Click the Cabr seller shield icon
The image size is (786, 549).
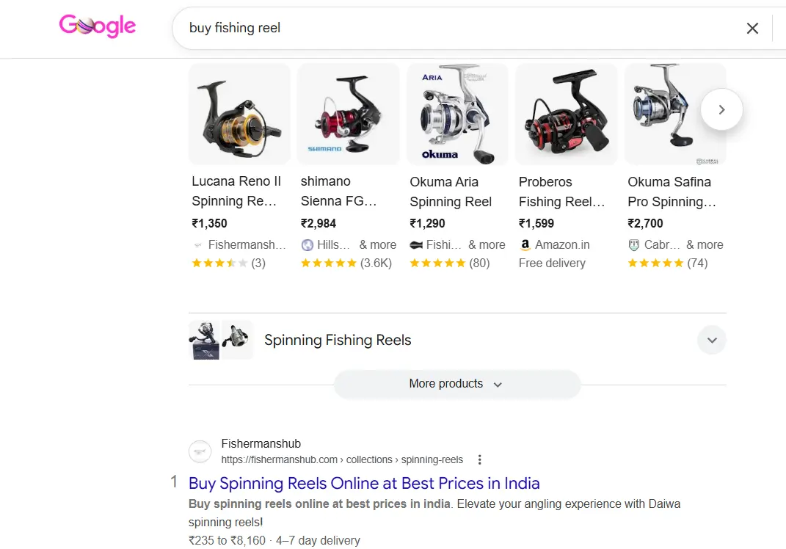tap(634, 245)
